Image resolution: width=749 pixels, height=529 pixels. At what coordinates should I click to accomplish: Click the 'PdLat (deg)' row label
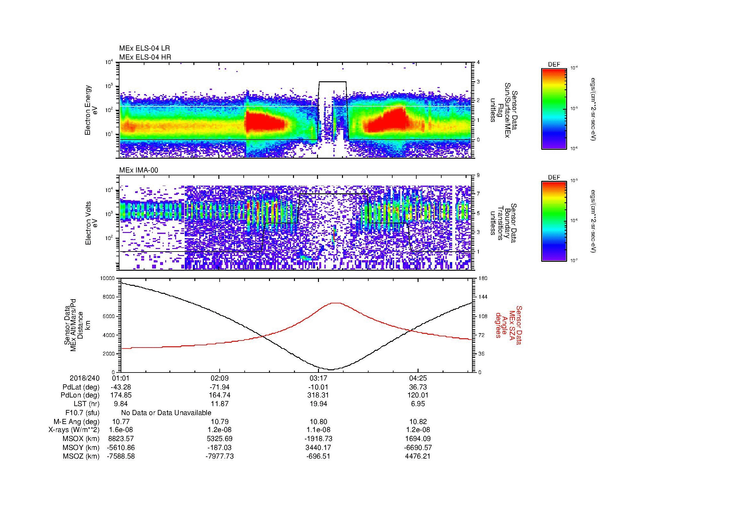point(81,387)
